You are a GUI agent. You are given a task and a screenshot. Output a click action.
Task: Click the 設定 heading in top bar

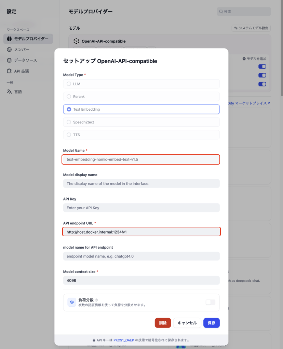[x=11, y=11]
